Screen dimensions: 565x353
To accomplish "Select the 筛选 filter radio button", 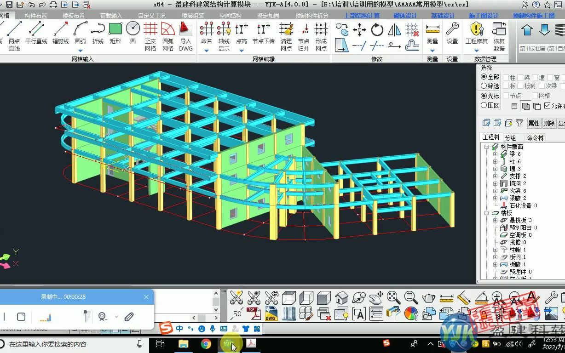I will (x=484, y=85).
